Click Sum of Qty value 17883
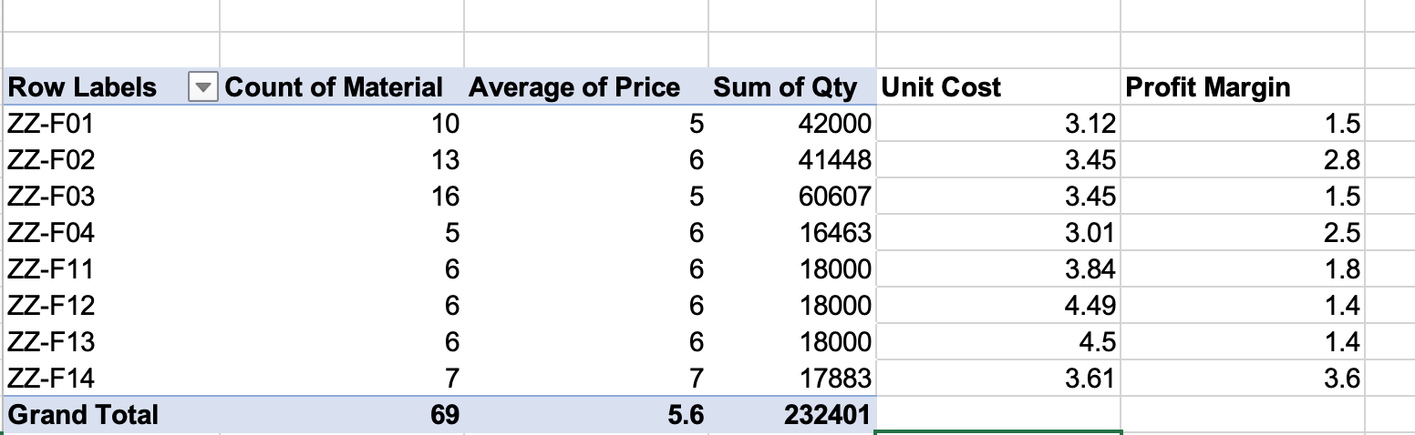 (835, 378)
